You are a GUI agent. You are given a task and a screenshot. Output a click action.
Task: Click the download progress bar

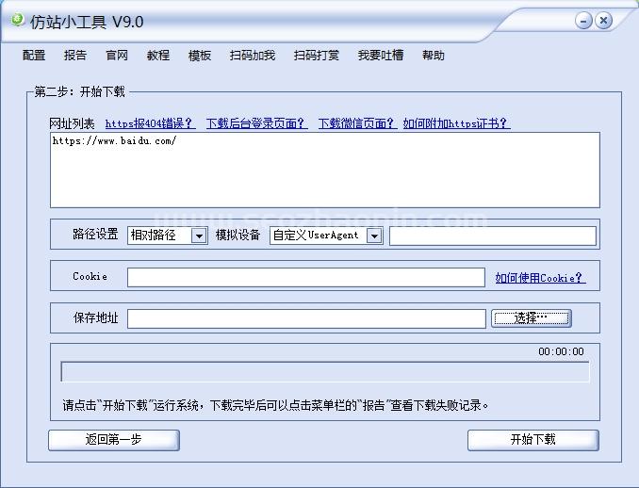point(324,372)
